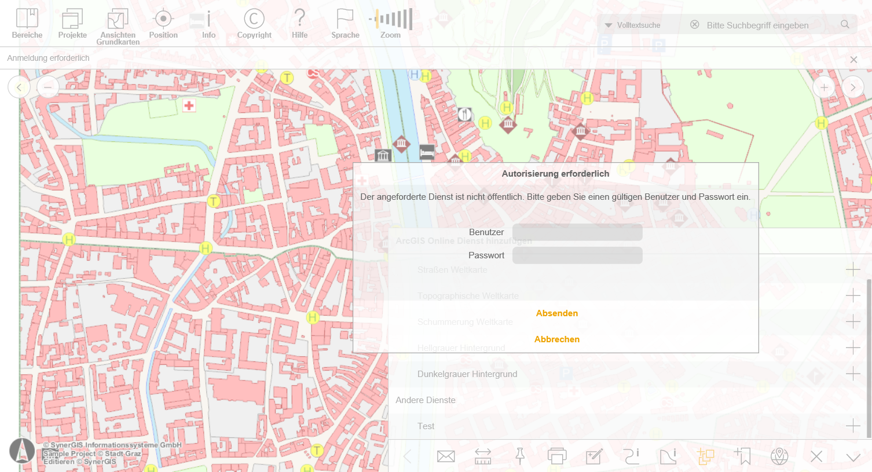This screenshot has width=872, height=472.
Task: Click the Benutzer input field
Action: 577,232
